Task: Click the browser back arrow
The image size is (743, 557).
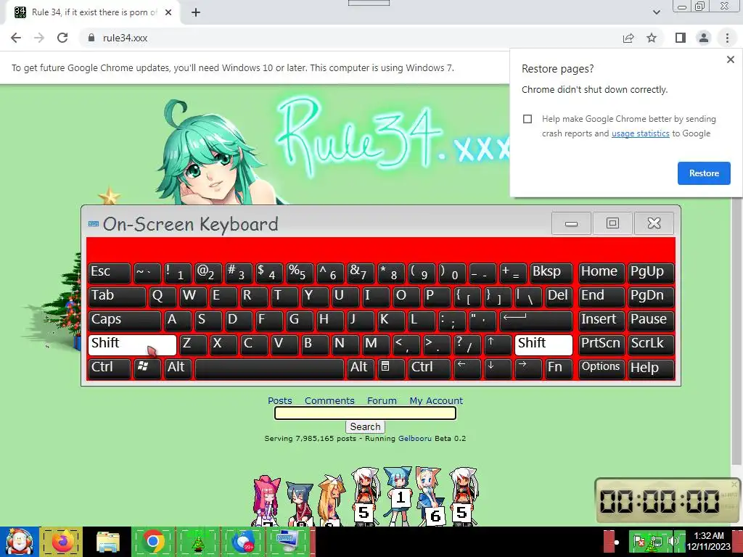Action: coord(16,38)
